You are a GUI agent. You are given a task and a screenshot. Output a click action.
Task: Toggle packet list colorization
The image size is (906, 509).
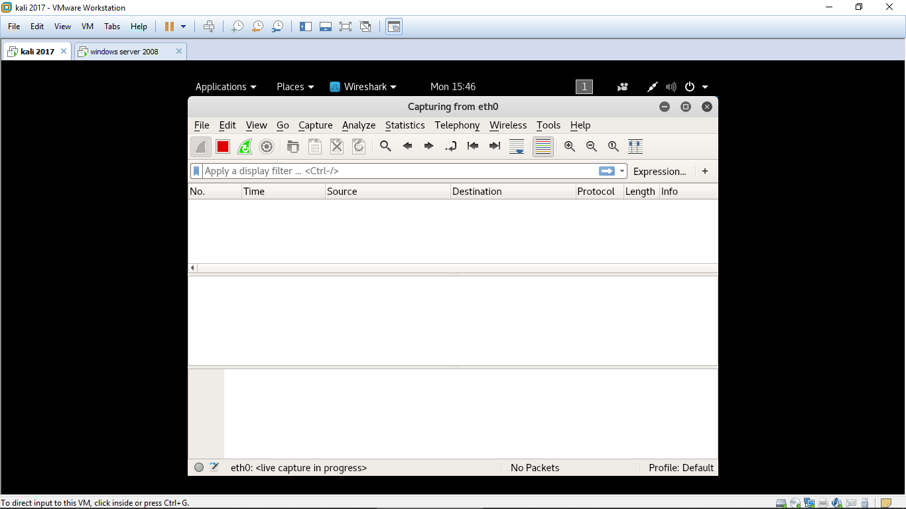543,146
